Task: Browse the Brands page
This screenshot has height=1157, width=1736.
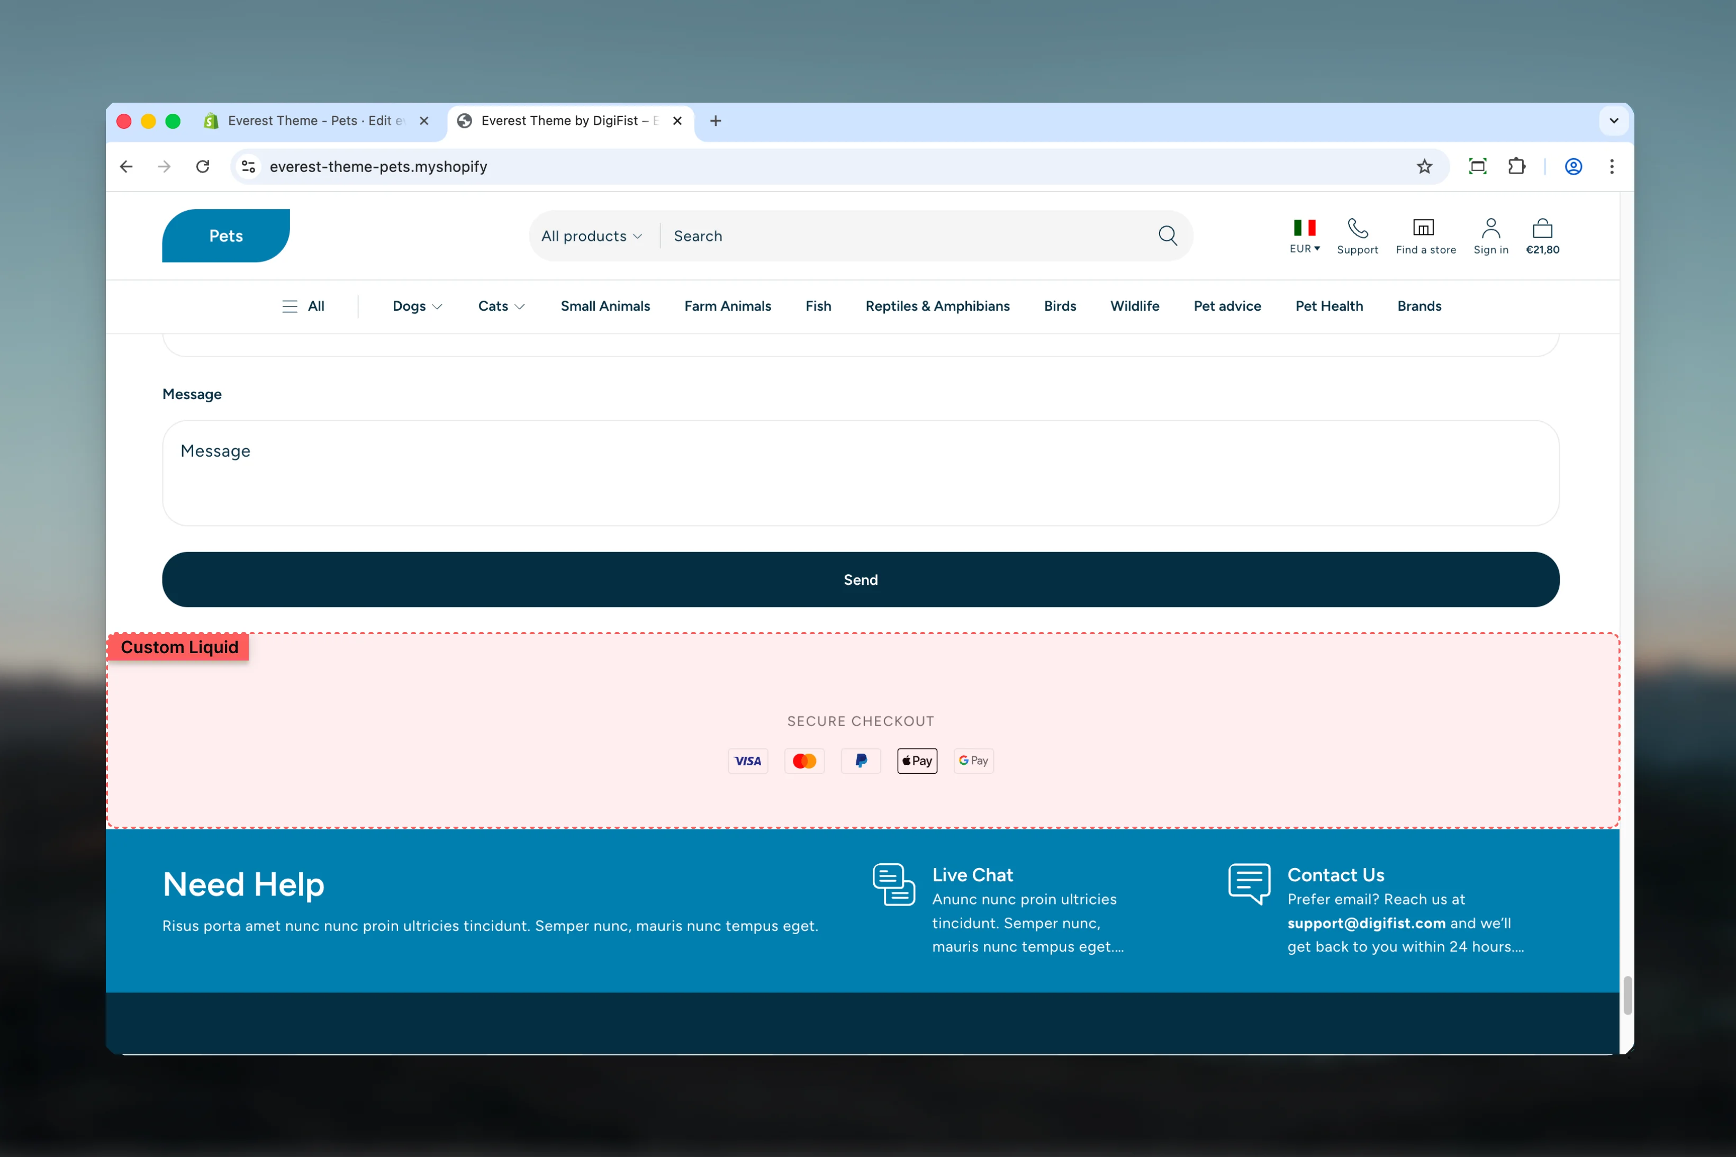Action: (x=1419, y=306)
